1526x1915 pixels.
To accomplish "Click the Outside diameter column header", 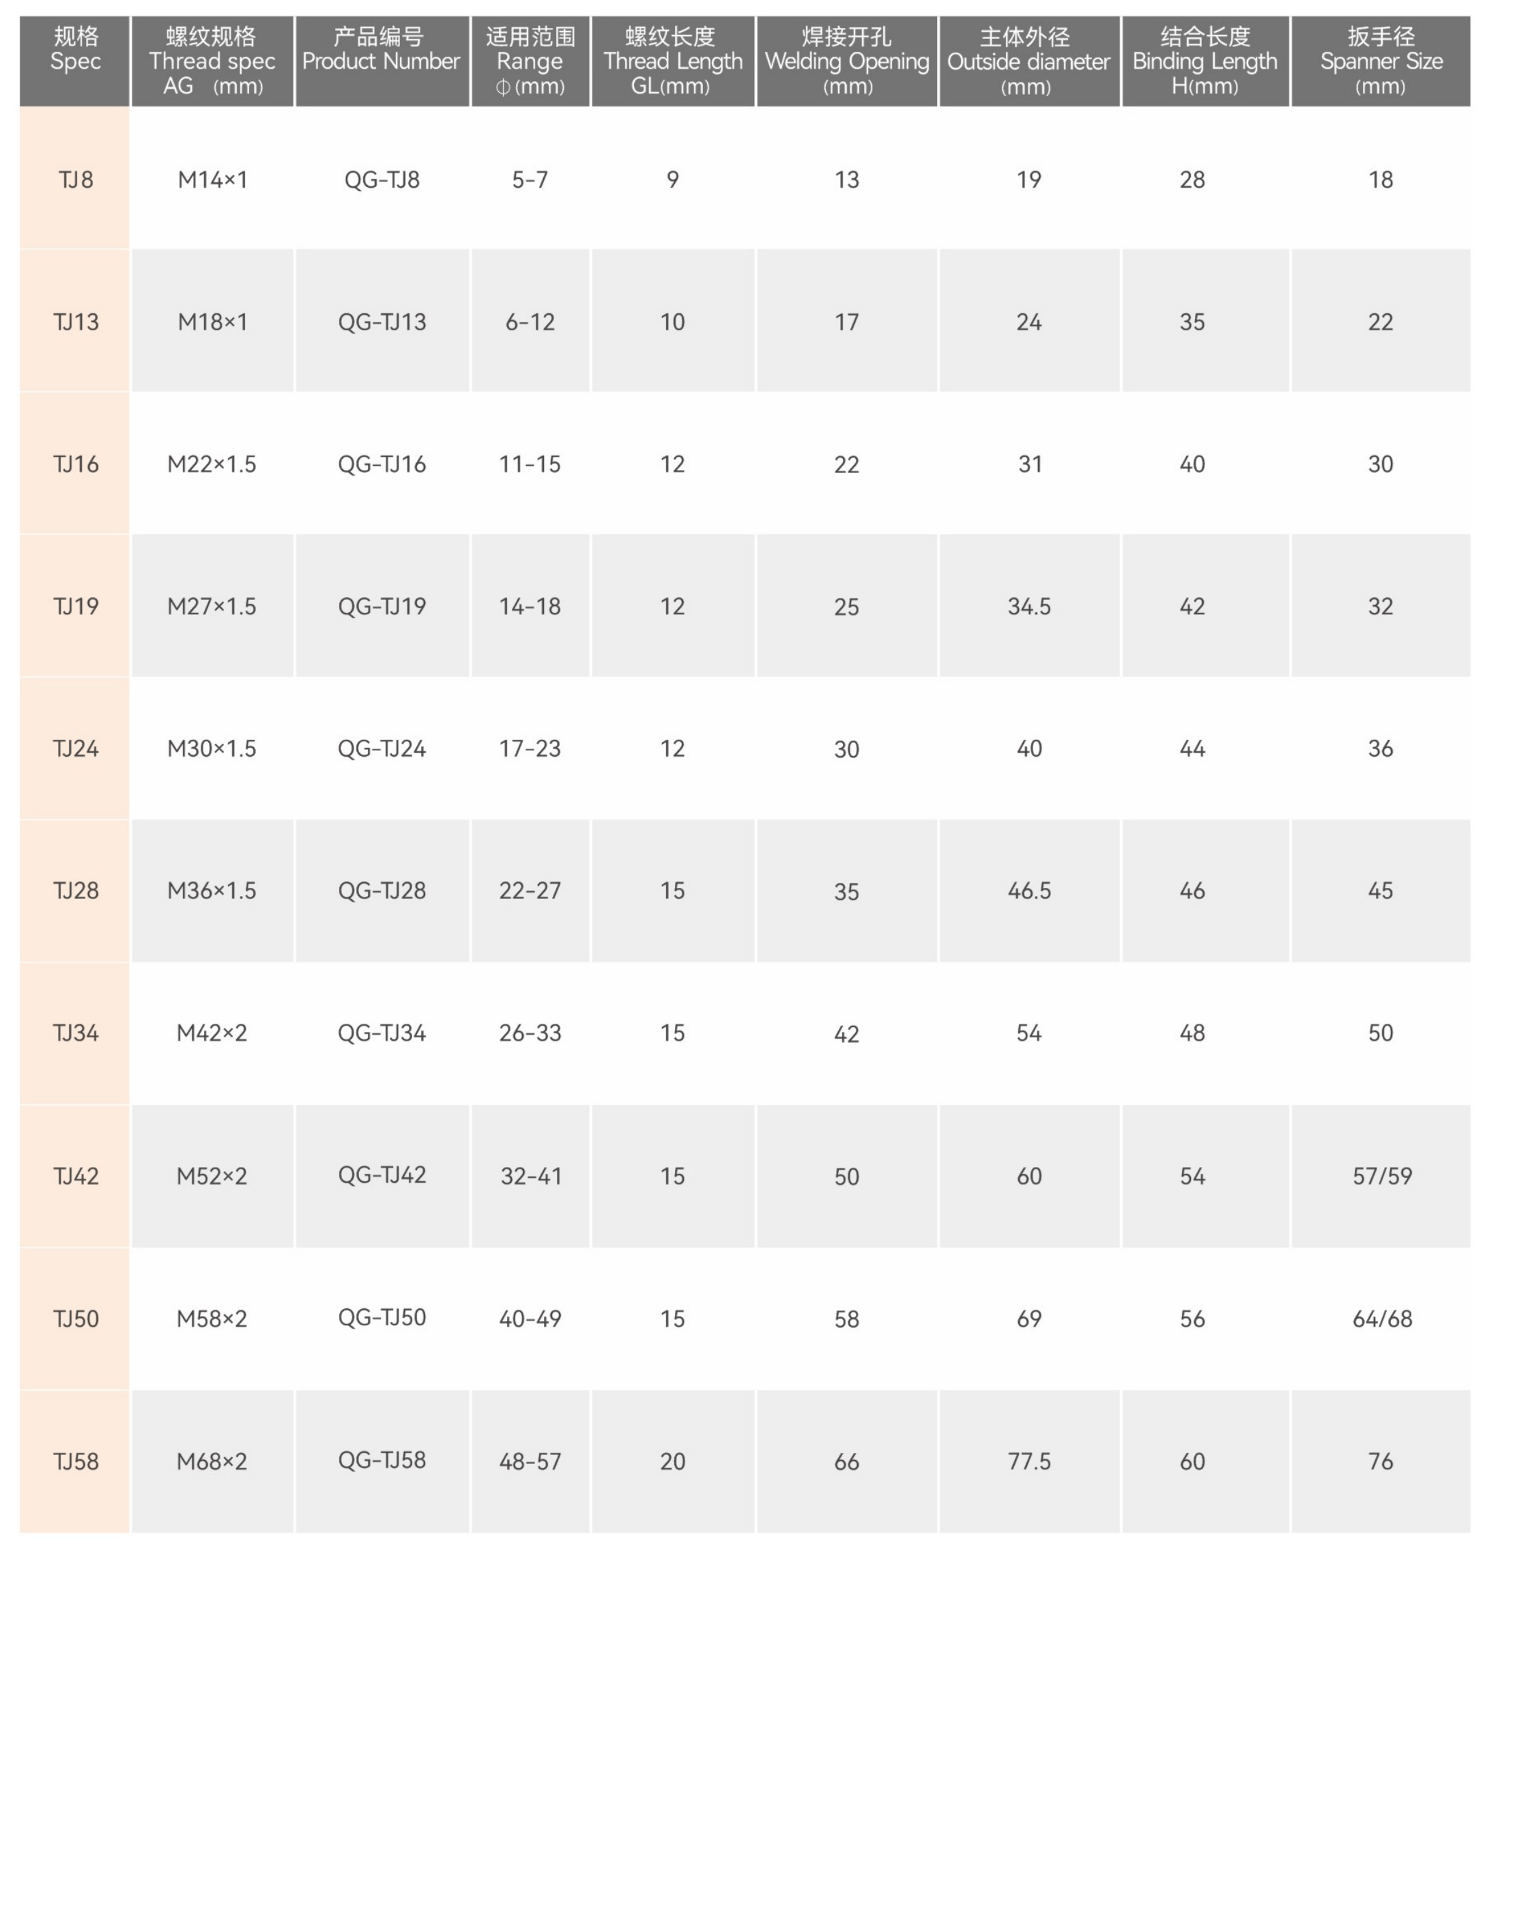I will pos(1028,61).
